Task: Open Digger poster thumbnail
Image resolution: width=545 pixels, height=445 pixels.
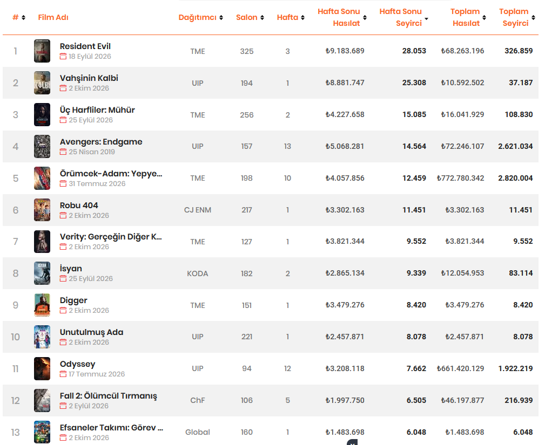Action: 42,305
